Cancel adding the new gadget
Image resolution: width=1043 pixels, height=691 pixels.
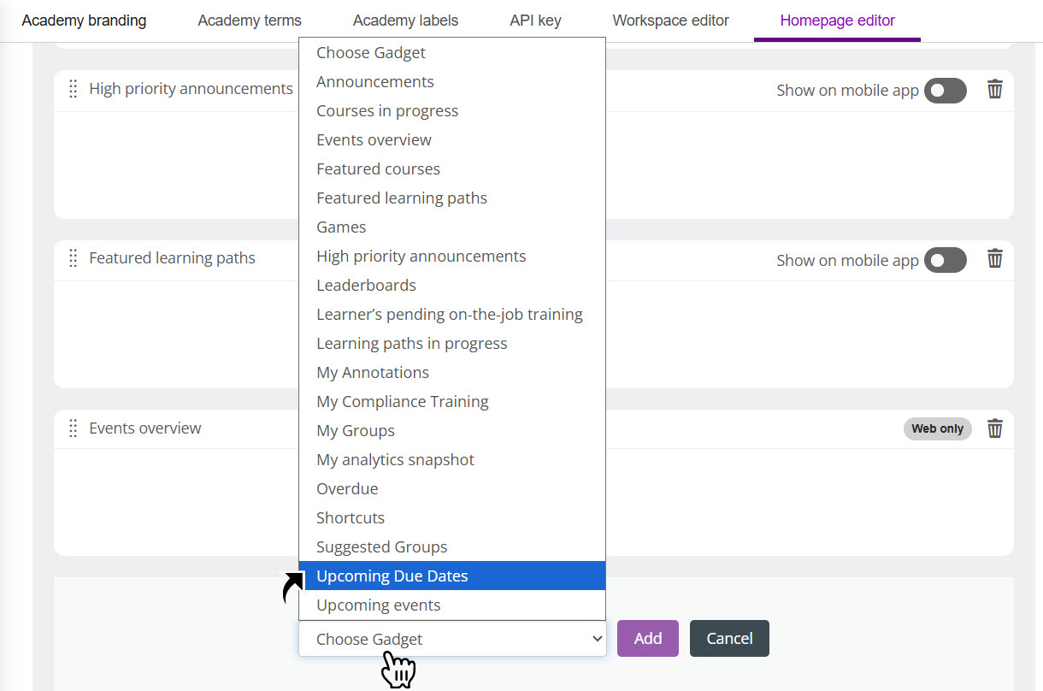click(x=728, y=638)
